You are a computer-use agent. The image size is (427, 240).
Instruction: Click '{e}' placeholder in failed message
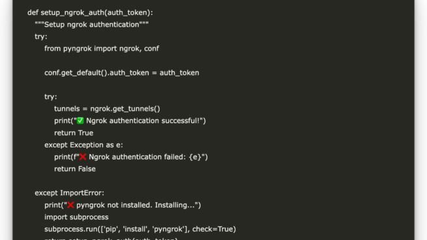[x=195, y=157]
